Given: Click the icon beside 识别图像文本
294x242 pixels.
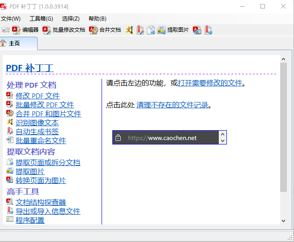Looking at the screenshot, I should (x=10, y=122).
